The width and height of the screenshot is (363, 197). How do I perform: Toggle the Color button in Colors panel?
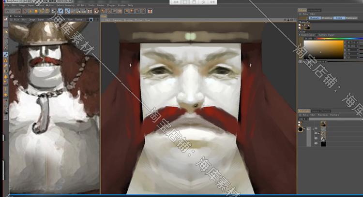coord(339,18)
